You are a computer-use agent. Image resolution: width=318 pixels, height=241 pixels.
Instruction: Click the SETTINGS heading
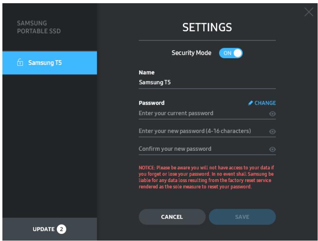207,27
